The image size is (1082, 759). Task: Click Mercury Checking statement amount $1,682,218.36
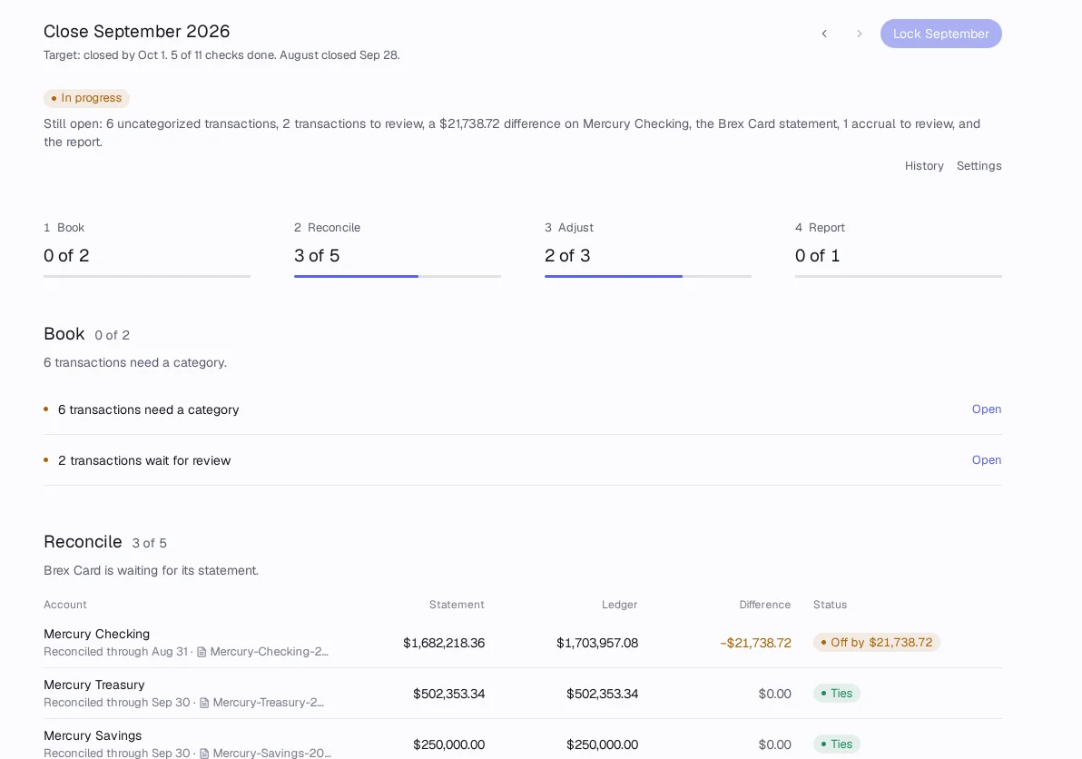(444, 643)
